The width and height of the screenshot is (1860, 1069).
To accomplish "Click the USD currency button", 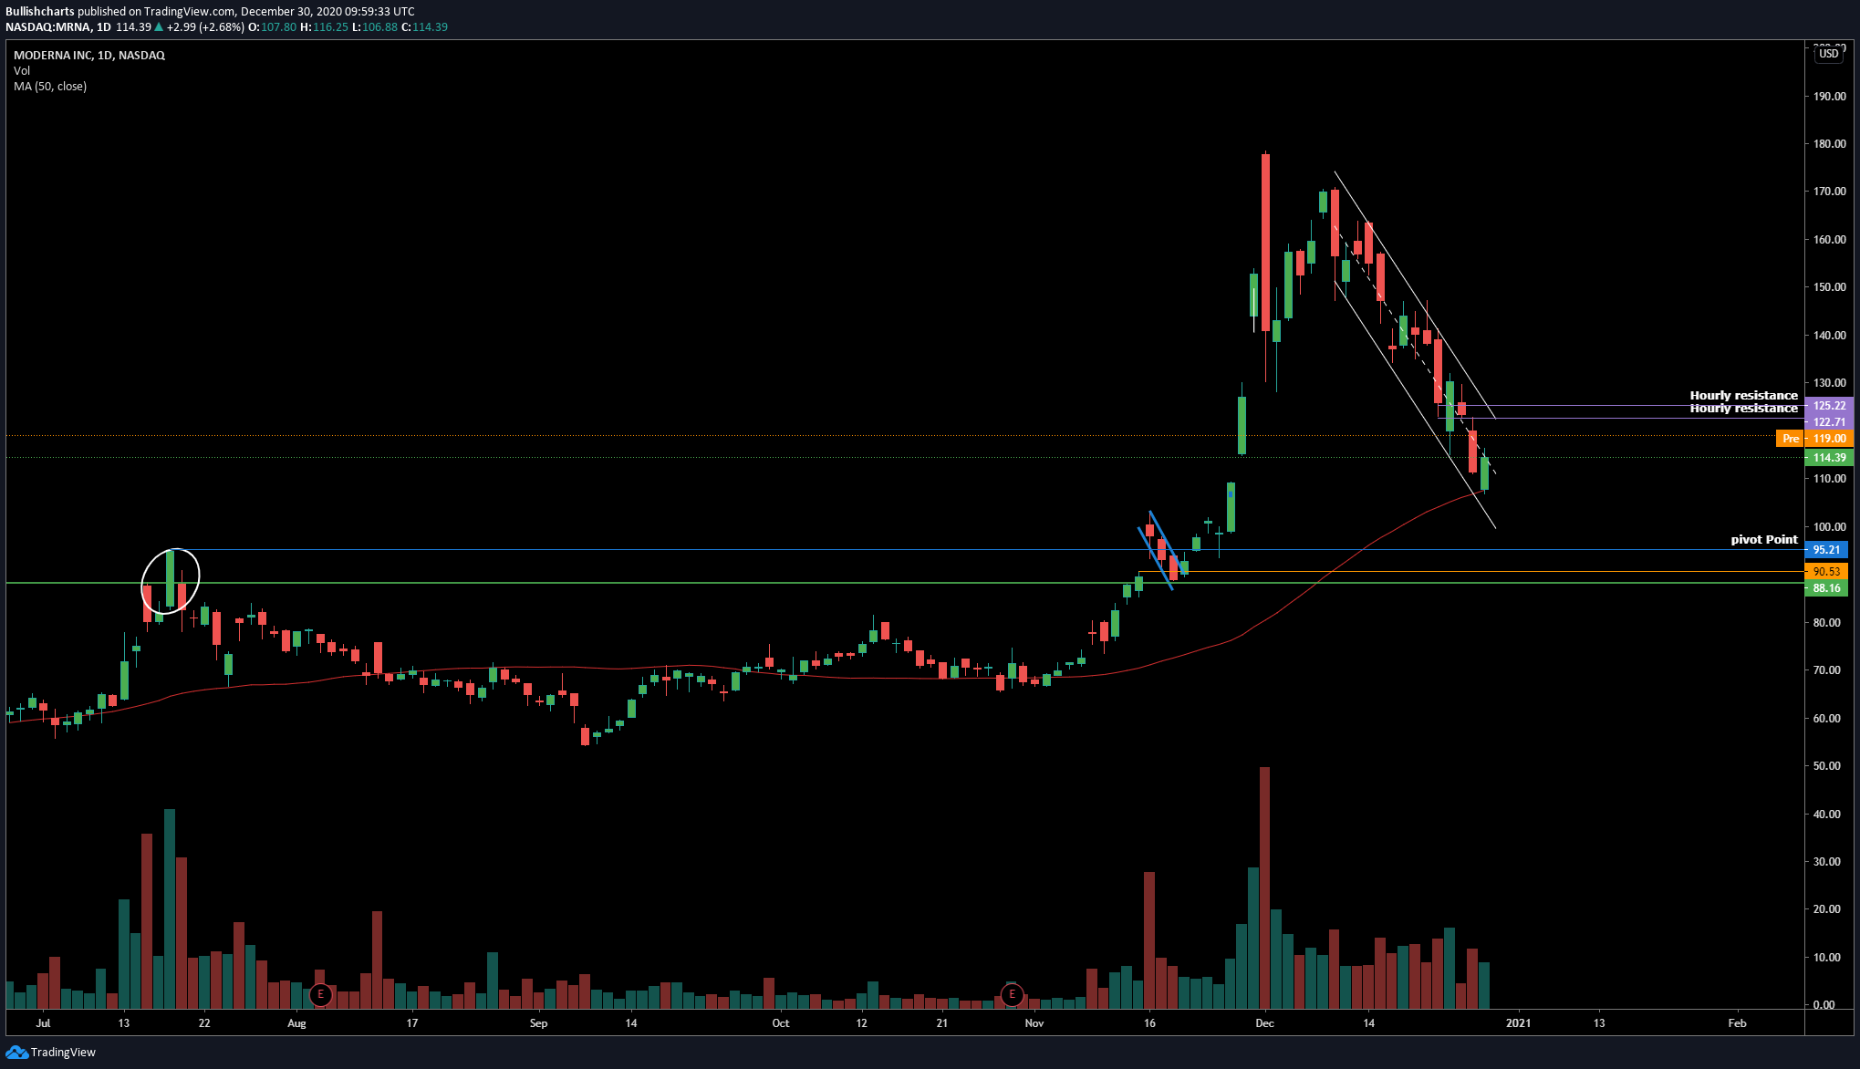I will point(1829,54).
